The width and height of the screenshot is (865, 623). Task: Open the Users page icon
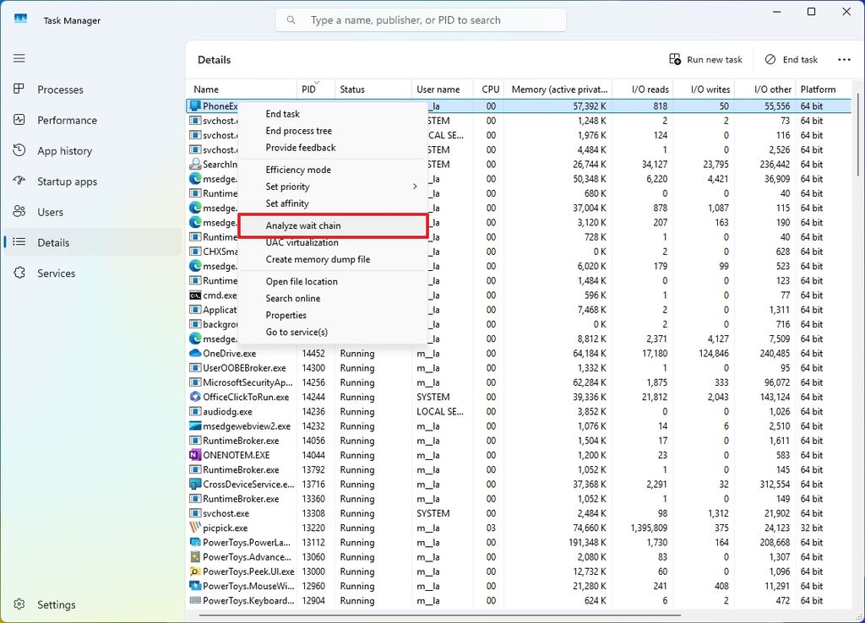19,212
